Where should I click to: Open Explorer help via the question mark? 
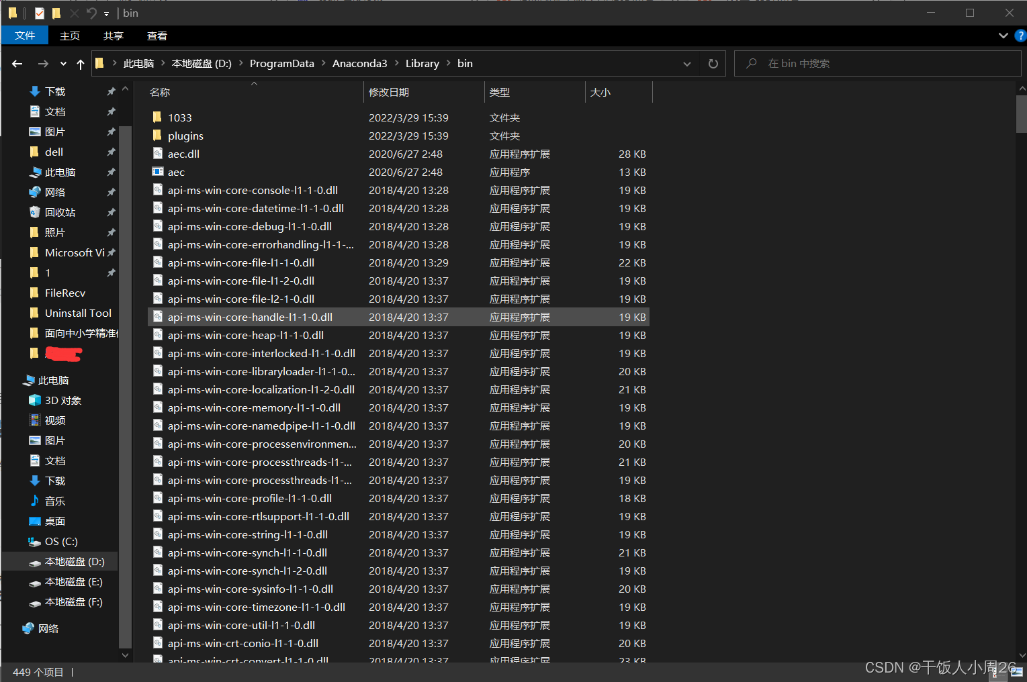click(1020, 36)
